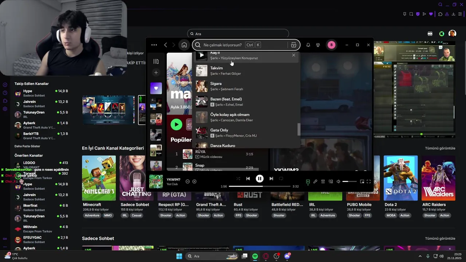The width and height of the screenshot is (466, 262).
Task: Seek on the song progress bar
Action: pyautogui.click(x=260, y=186)
